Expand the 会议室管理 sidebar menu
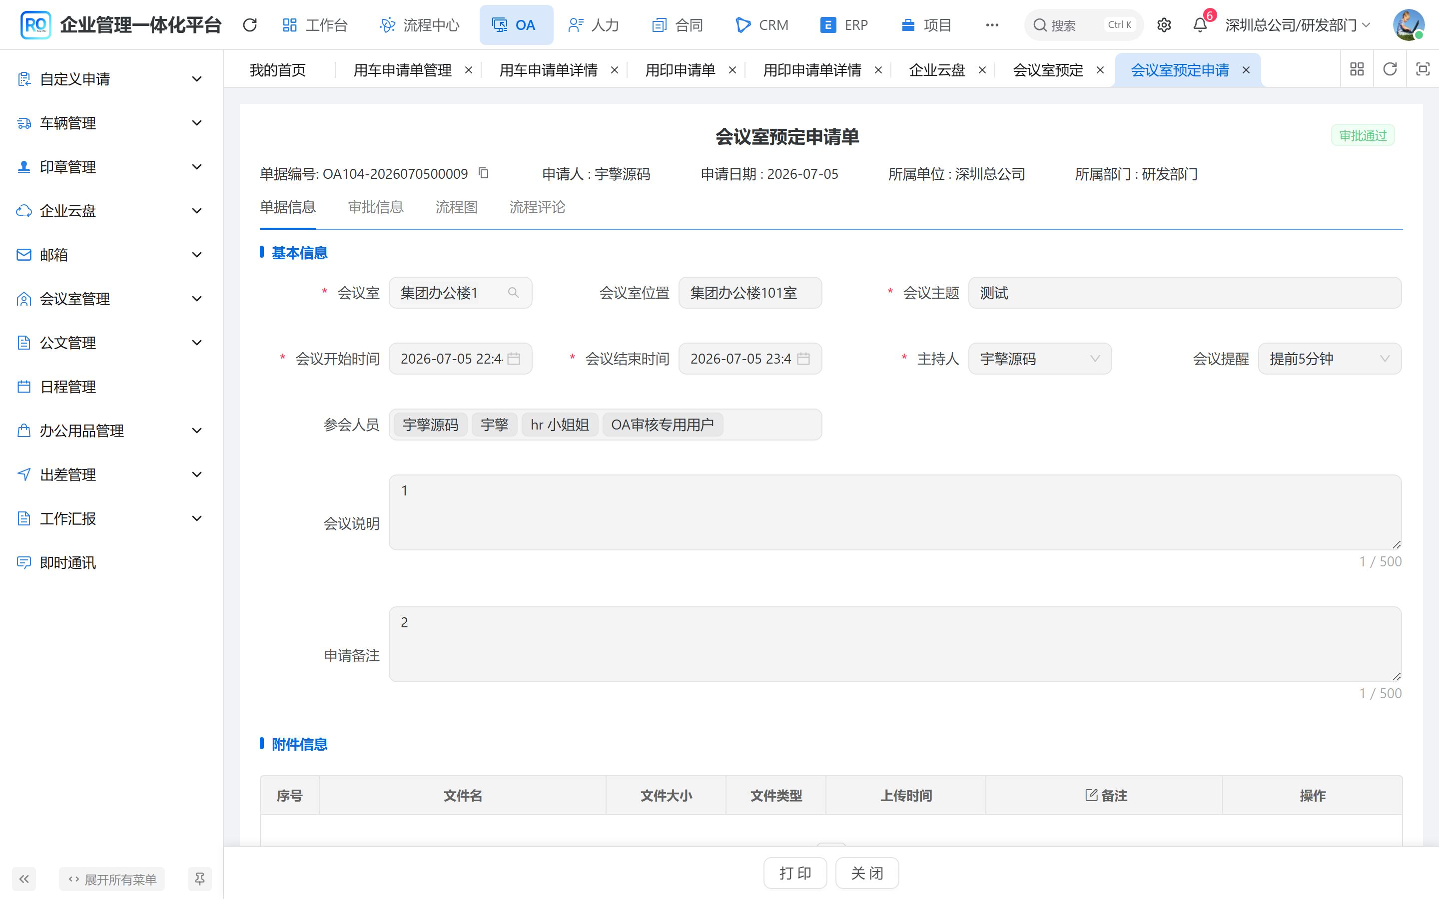Viewport: 1439px width, 899px height. [110, 299]
